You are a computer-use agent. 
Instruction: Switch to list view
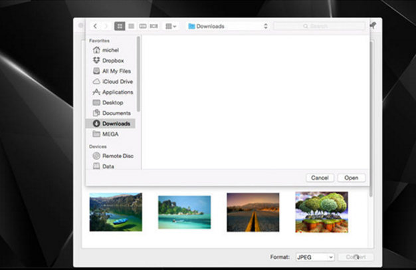pyautogui.click(x=131, y=26)
